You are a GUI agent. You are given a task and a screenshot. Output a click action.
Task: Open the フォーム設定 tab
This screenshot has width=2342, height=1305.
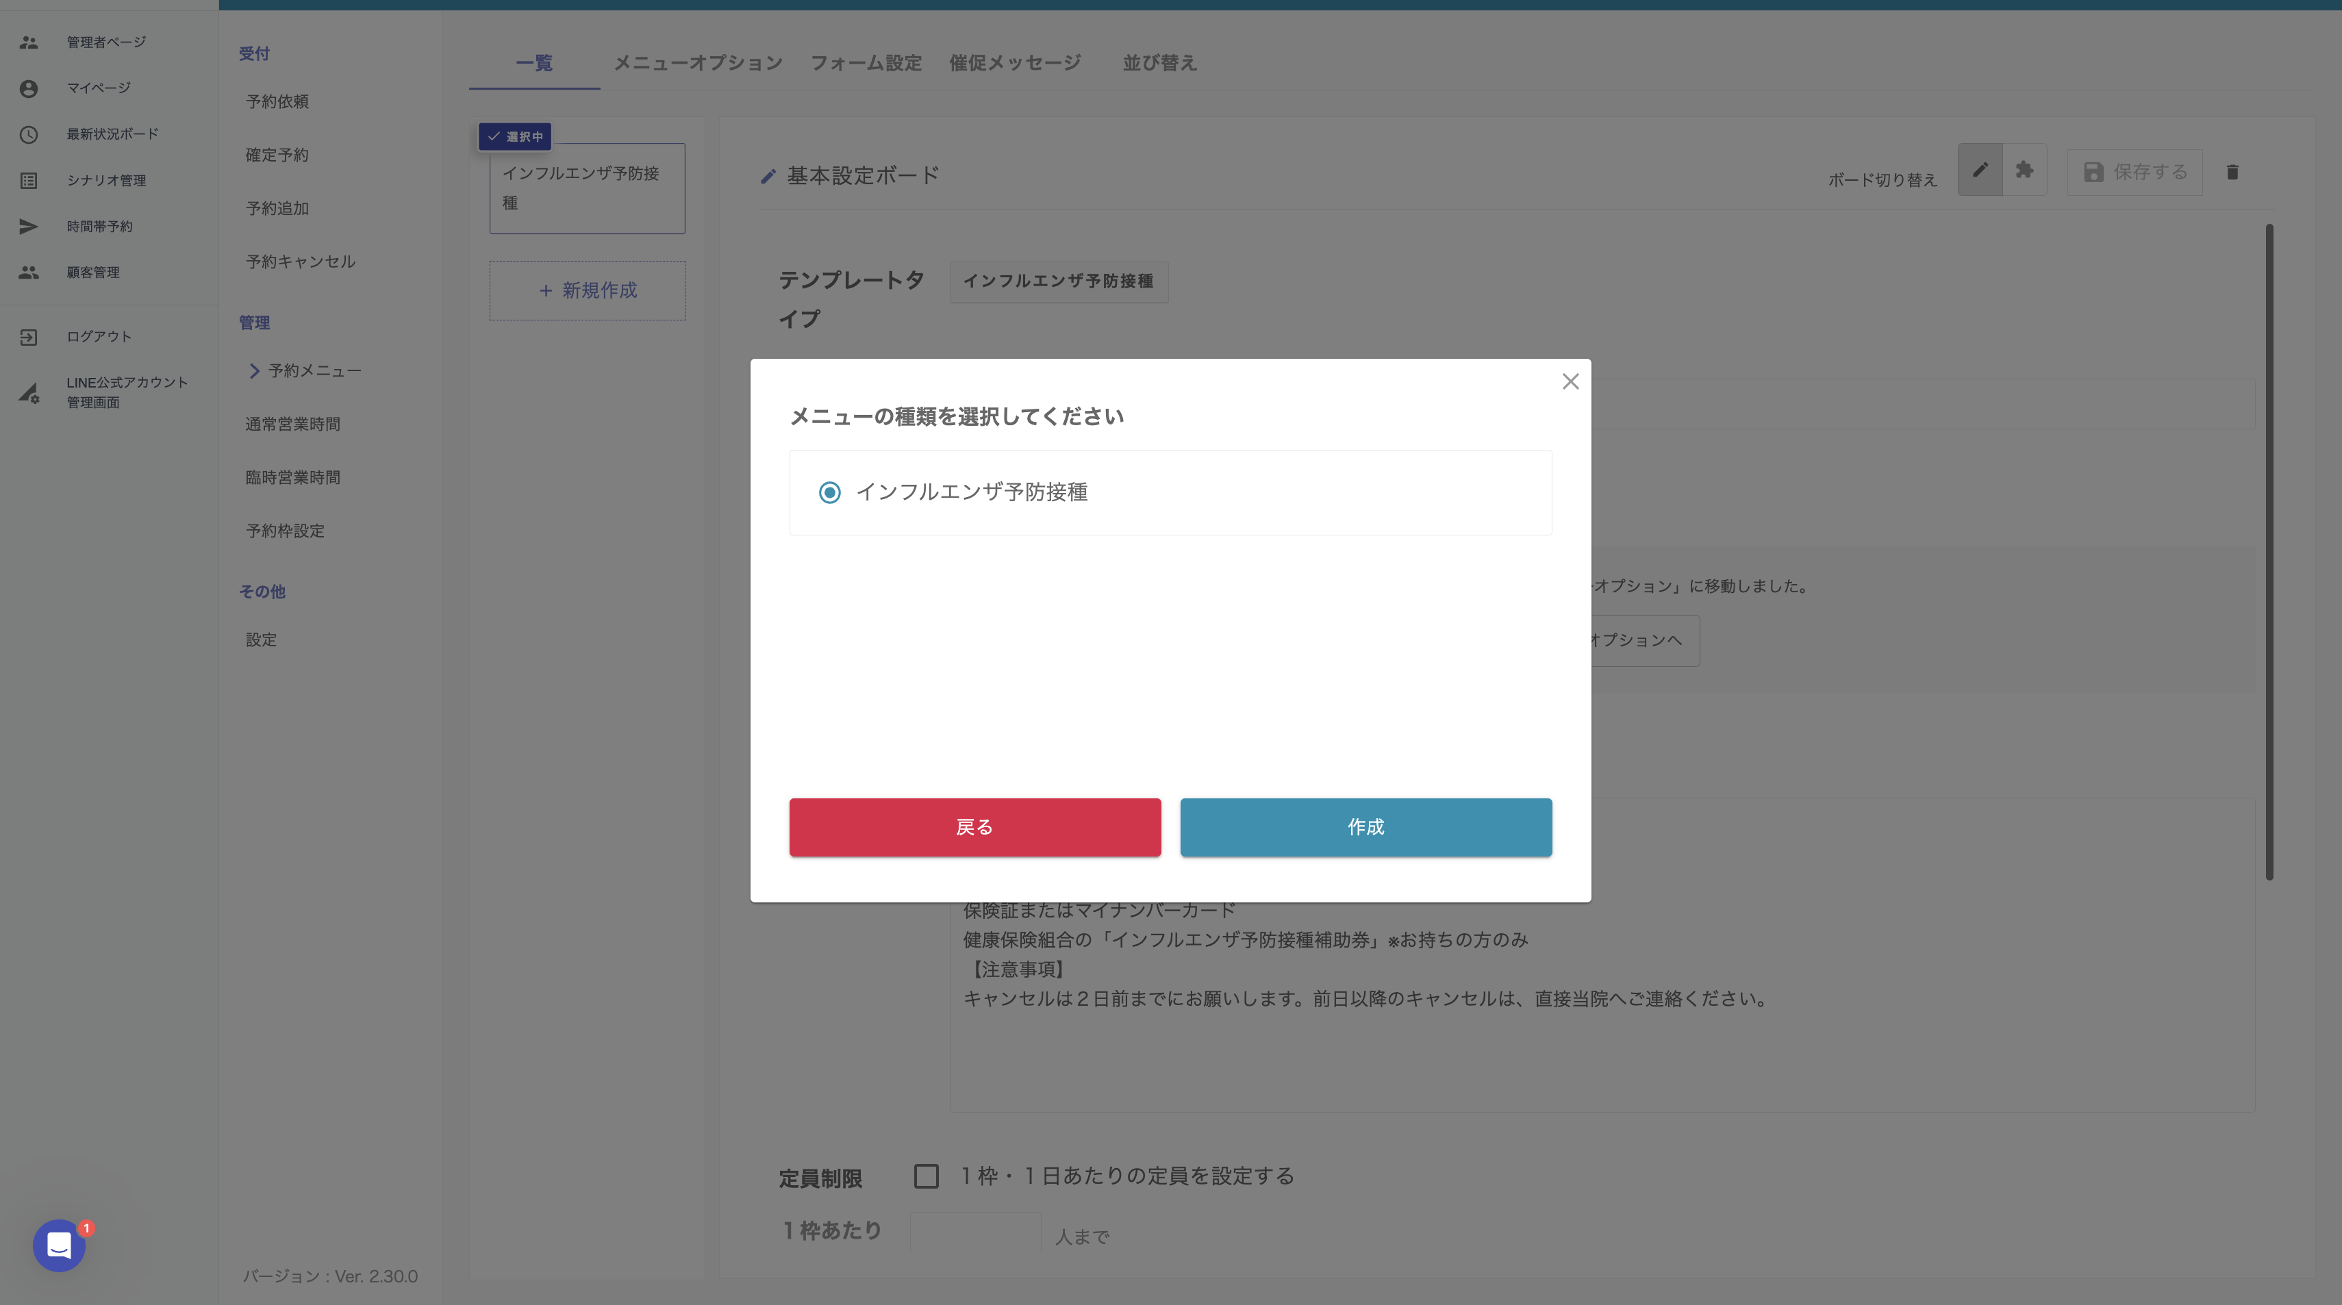pyautogui.click(x=866, y=63)
